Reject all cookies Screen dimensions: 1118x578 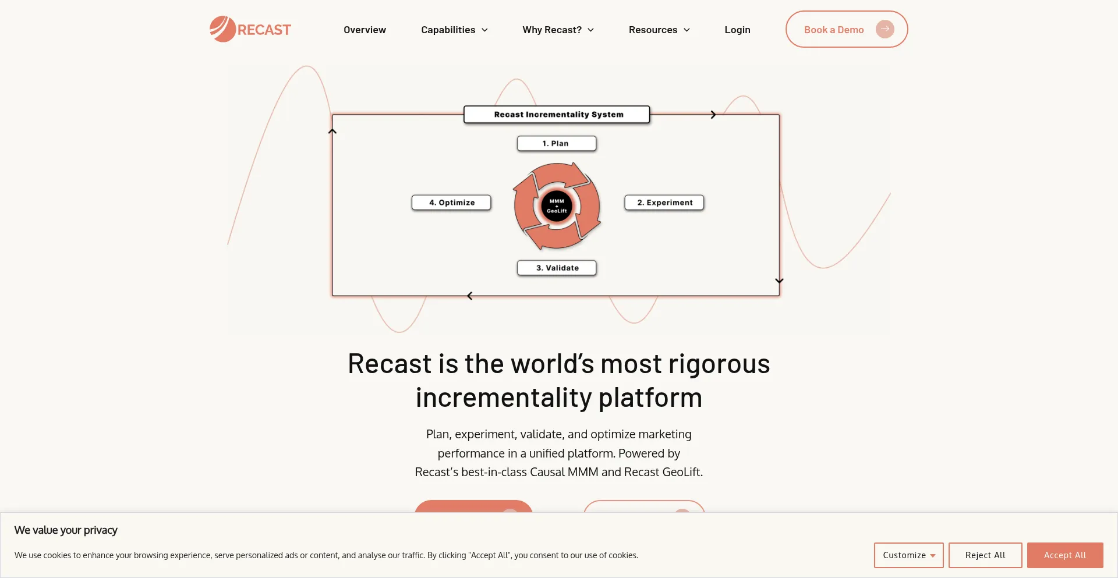click(x=985, y=555)
